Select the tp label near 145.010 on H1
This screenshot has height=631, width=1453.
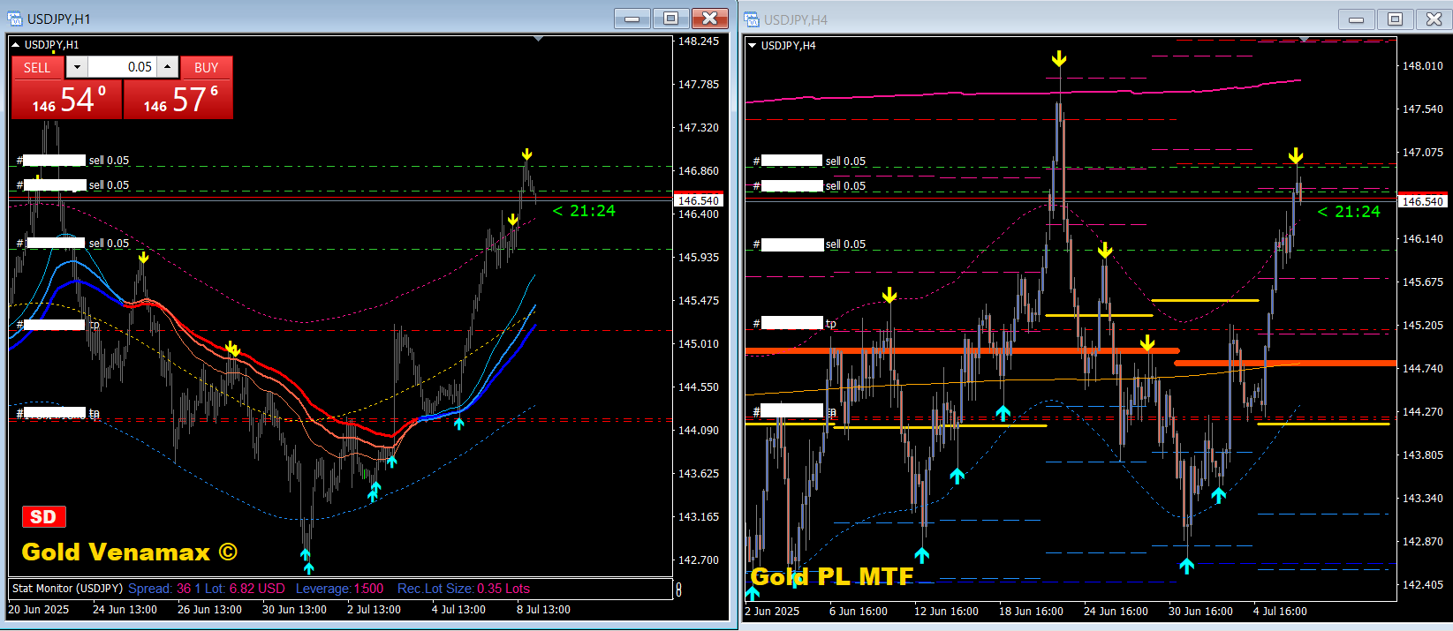tap(94, 325)
